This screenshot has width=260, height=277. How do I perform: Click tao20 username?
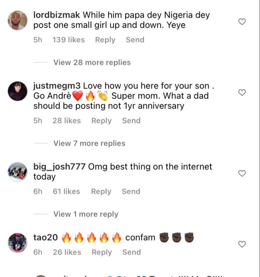tap(45, 238)
